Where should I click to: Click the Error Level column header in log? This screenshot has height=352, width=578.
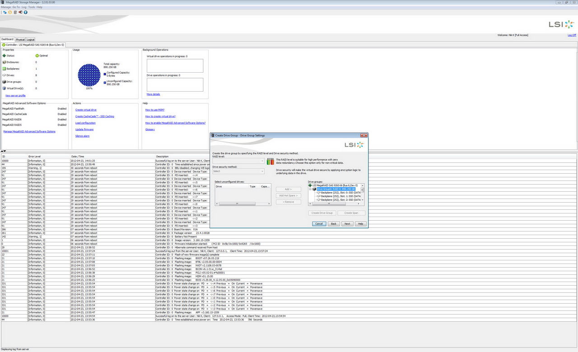[49, 157]
